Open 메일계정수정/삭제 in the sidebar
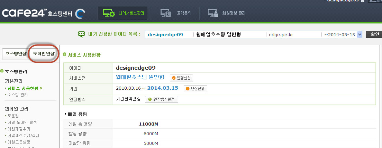The height and width of the screenshot is (148, 382). click(24, 135)
